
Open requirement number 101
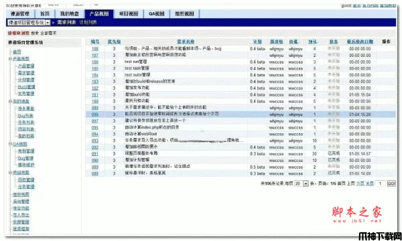click(x=95, y=95)
